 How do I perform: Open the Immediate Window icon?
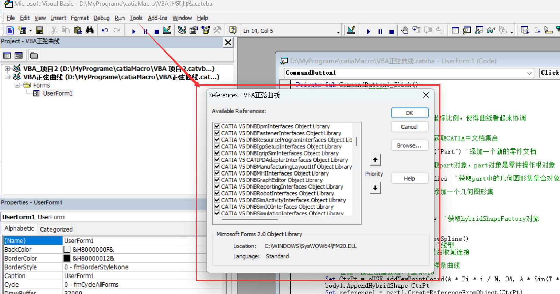click(x=467, y=31)
